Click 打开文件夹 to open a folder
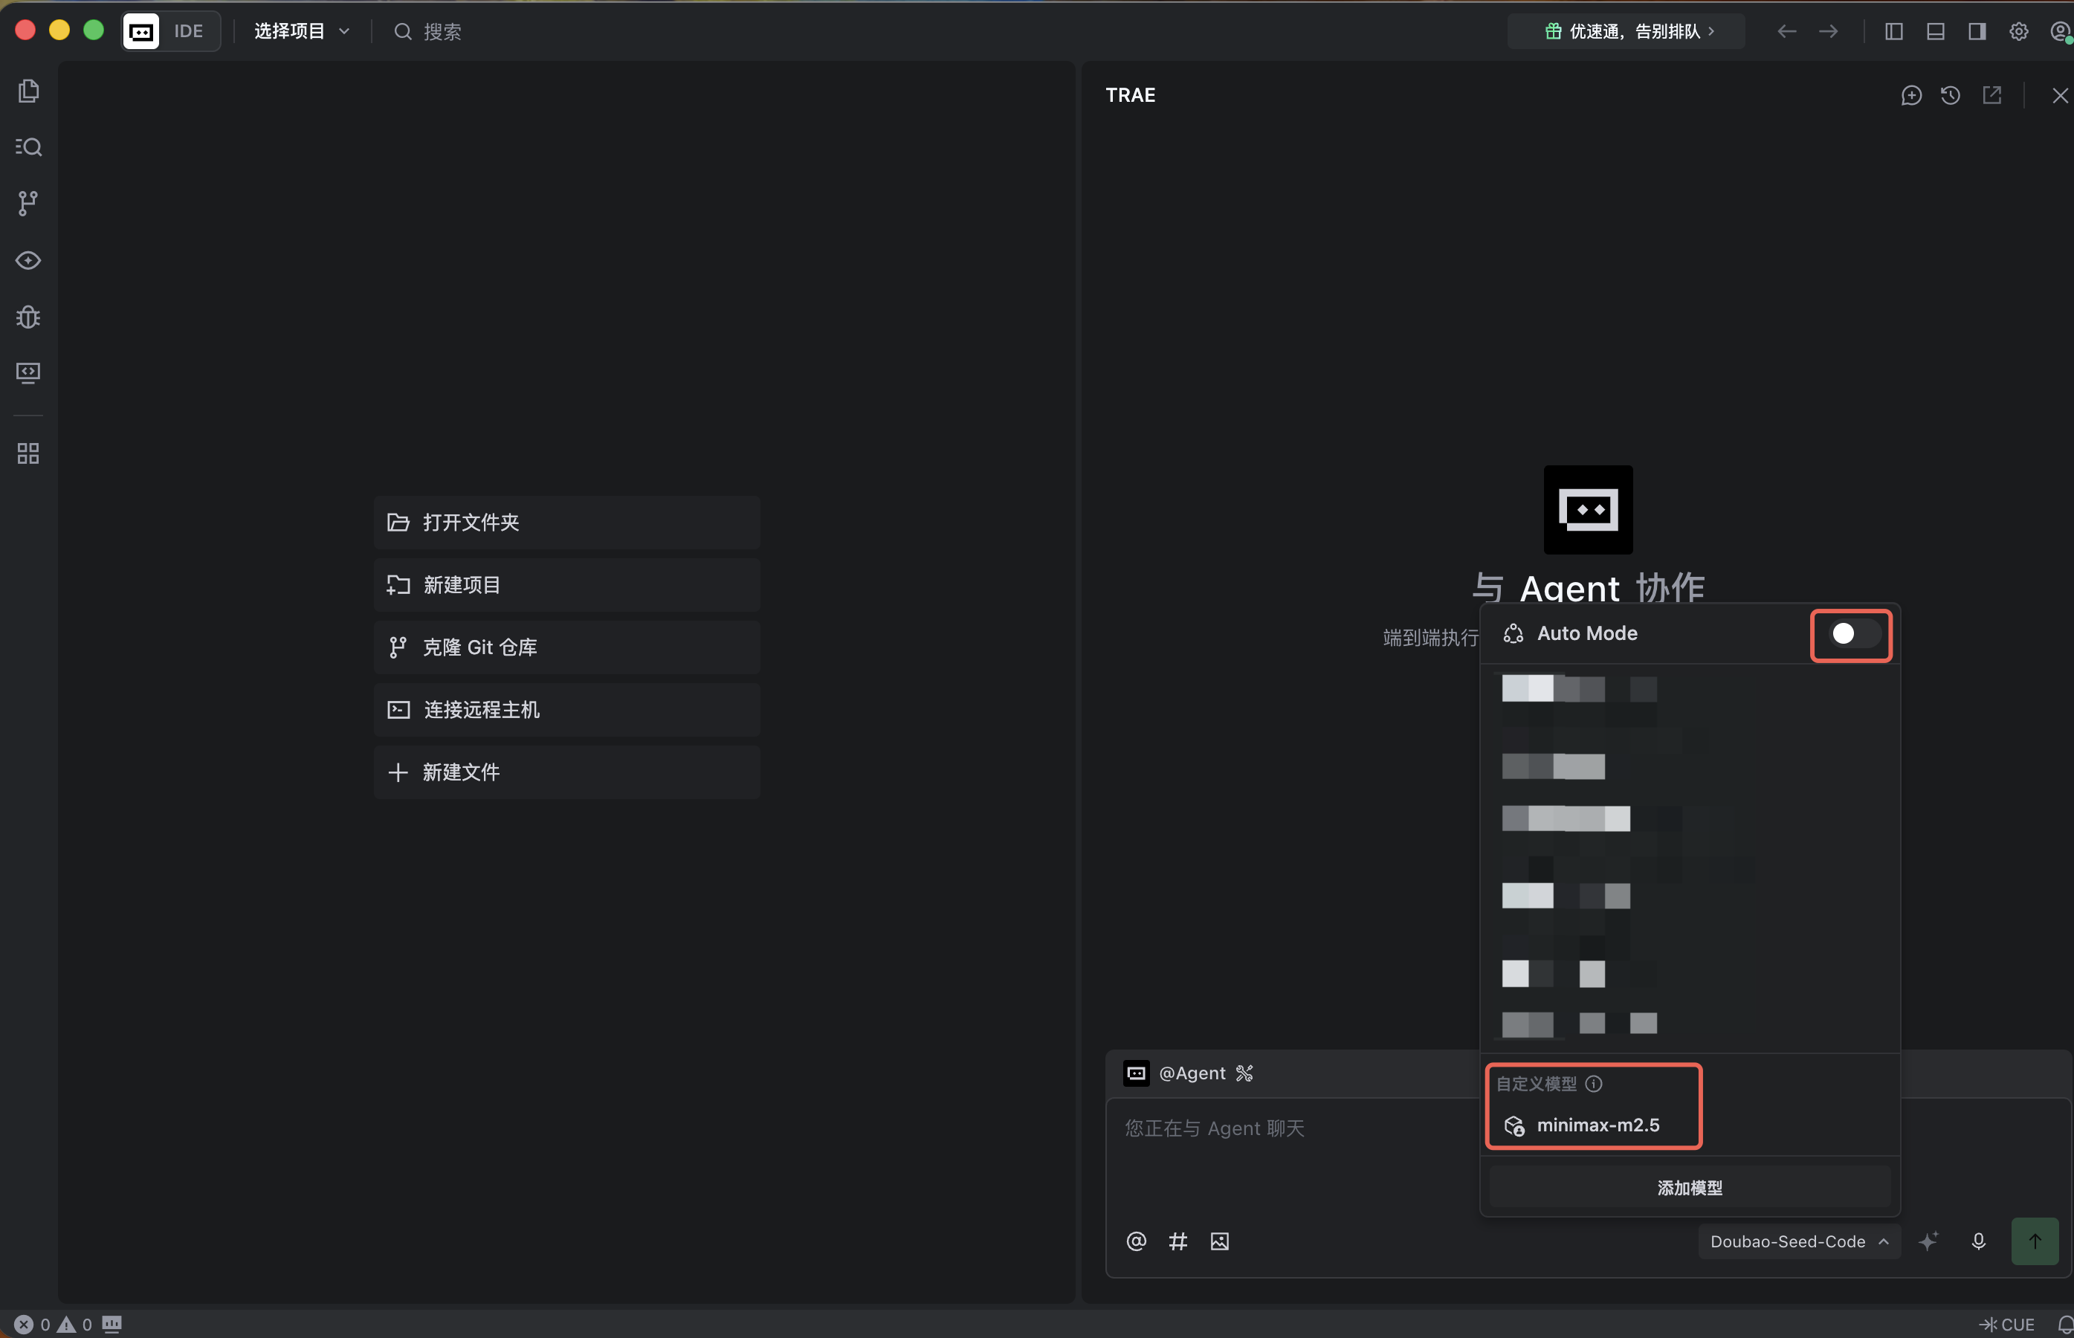This screenshot has height=1338, width=2074. coord(567,522)
